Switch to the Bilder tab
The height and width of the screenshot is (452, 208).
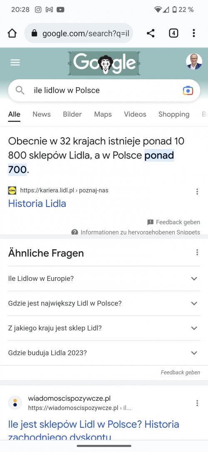click(x=72, y=114)
